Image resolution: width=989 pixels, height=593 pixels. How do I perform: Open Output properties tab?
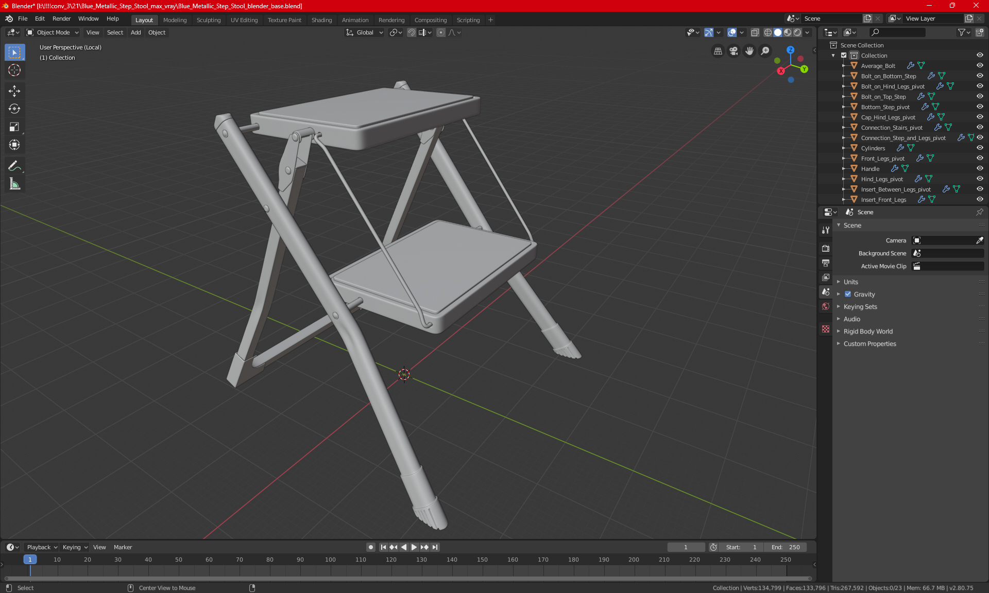(826, 263)
